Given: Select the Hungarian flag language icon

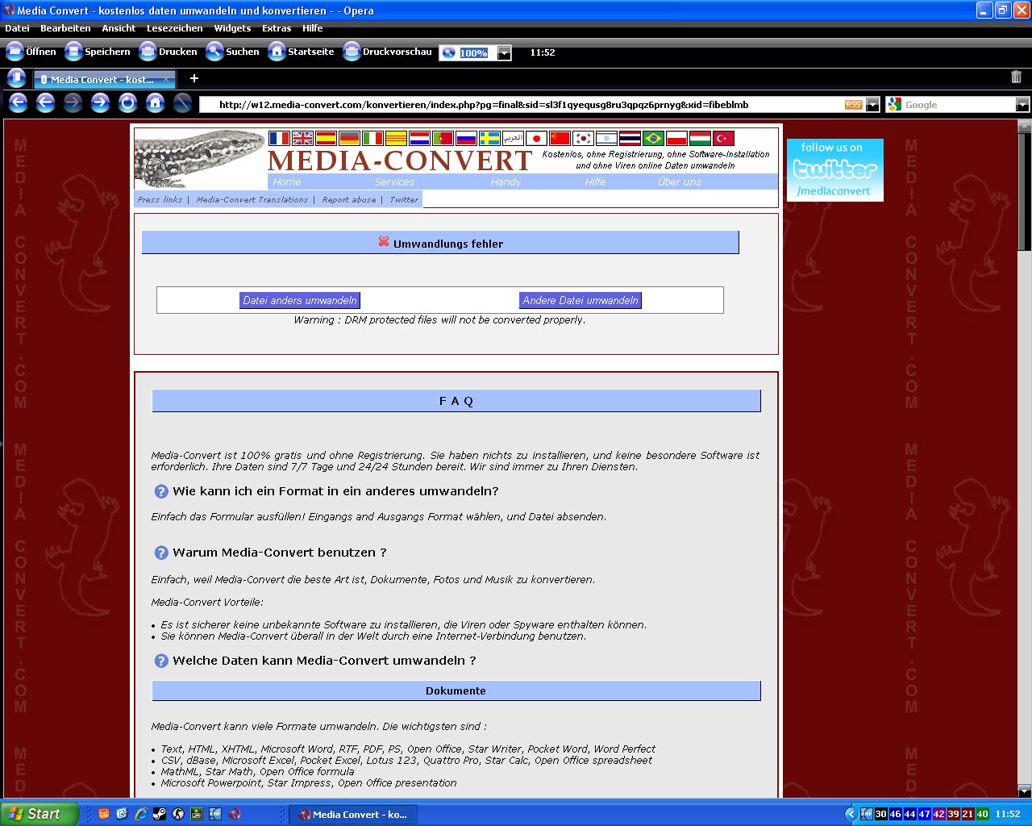Looking at the screenshot, I should (x=700, y=139).
